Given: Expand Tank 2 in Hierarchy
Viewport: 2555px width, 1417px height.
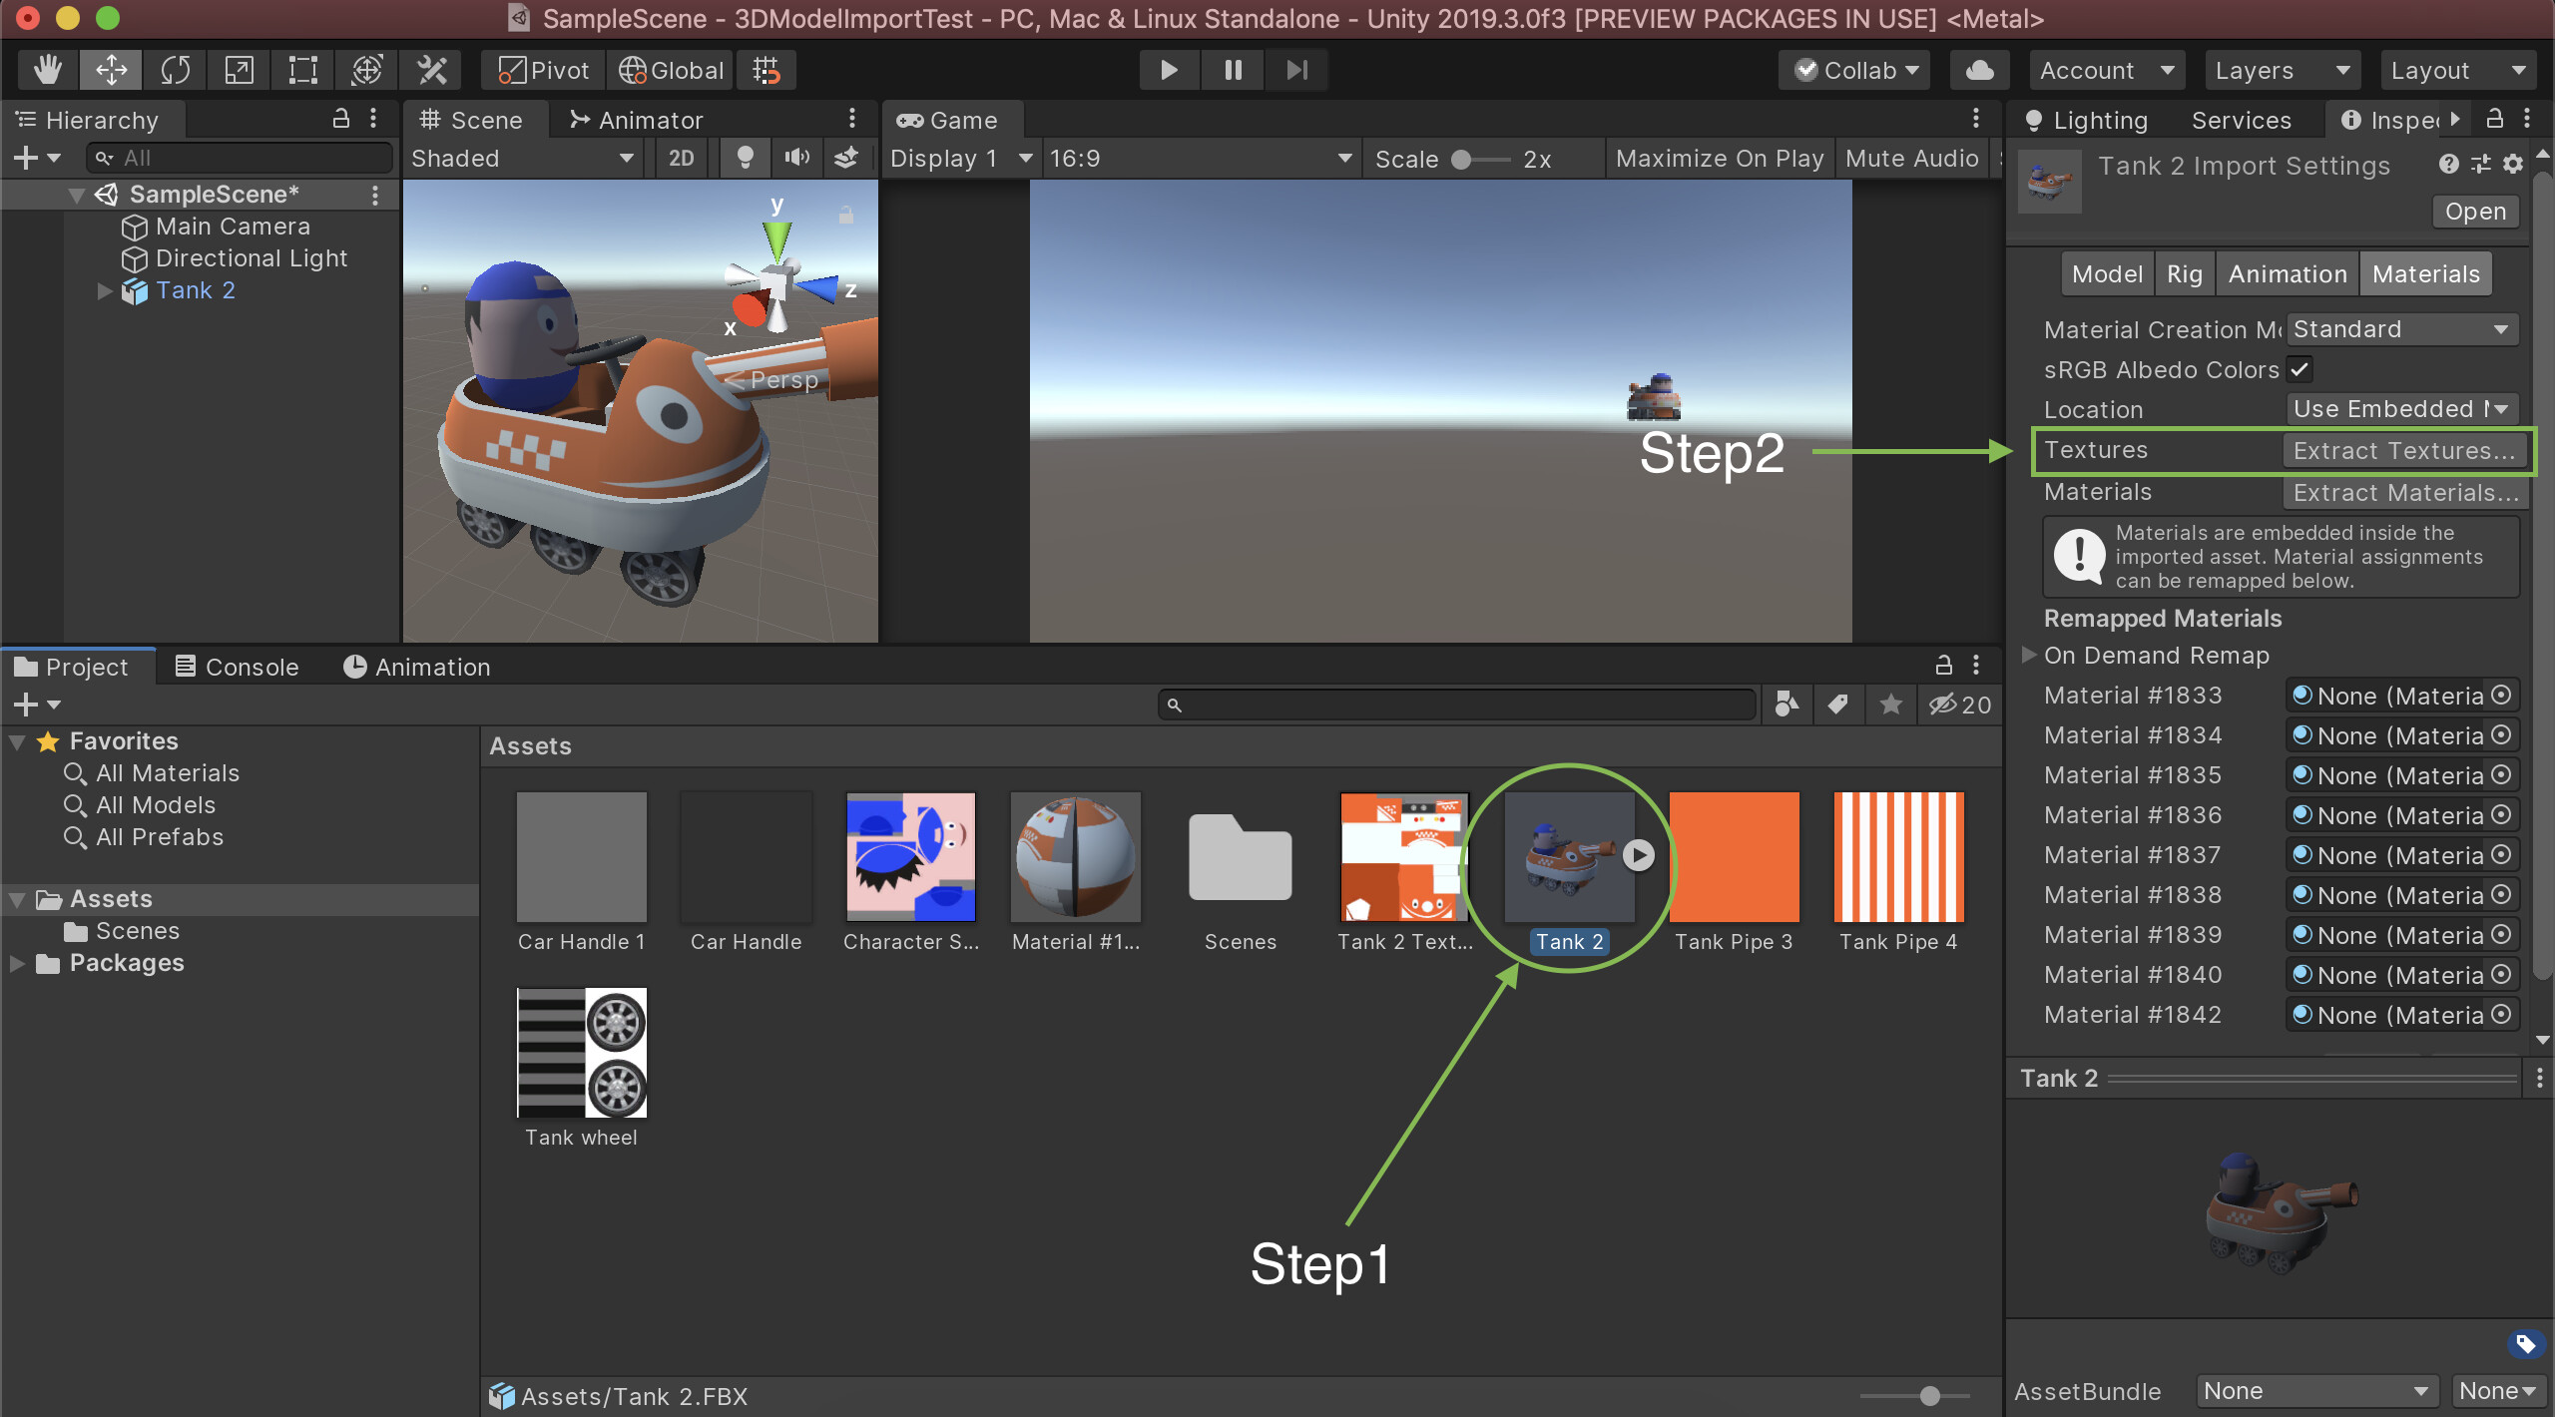Looking at the screenshot, I should point(105,290).
